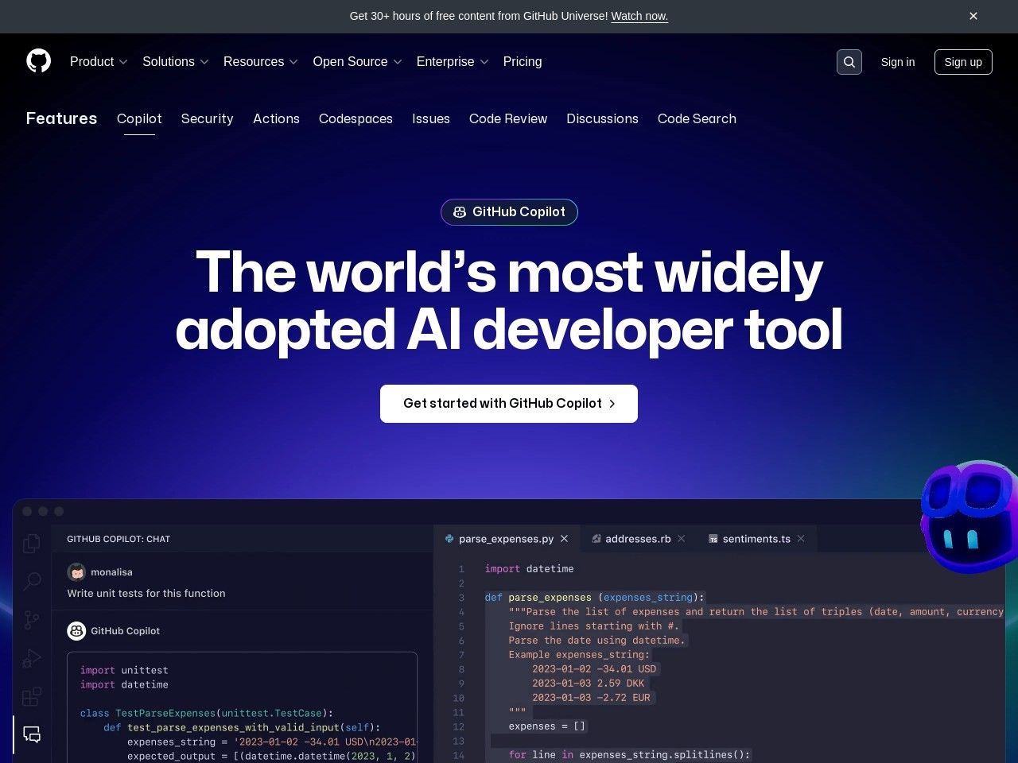The height and width of the screenshot is (763, 1018).
Task: Select the Codespaces features tab
Action: pyautogui.click(x=356, y=118)
